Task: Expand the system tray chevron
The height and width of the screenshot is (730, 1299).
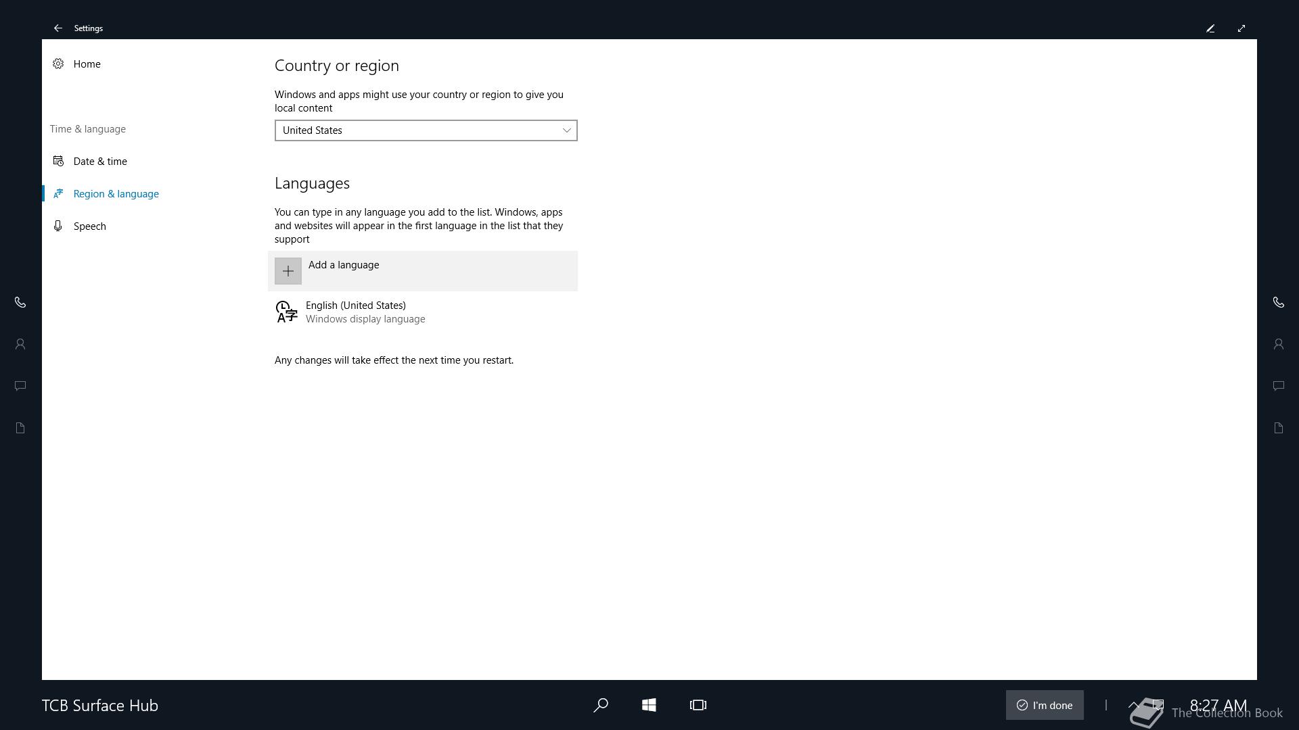Action: (x=1134, y=705)
